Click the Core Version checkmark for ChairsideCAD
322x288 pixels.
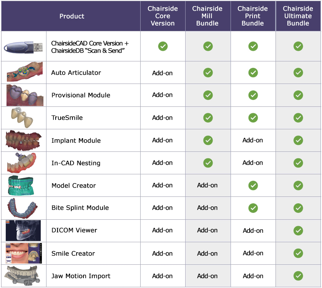163,46
